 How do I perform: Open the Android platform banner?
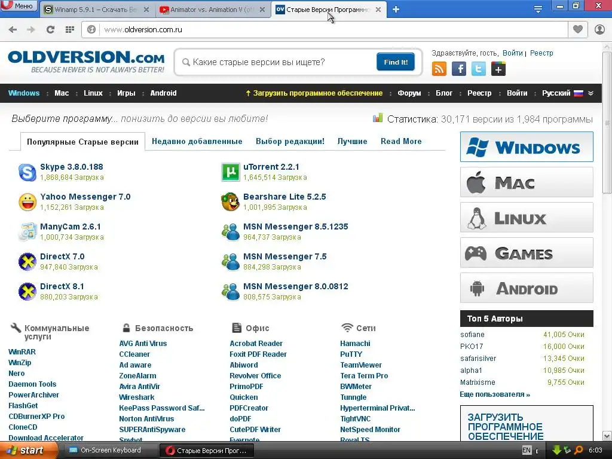(x=527, y=288)
